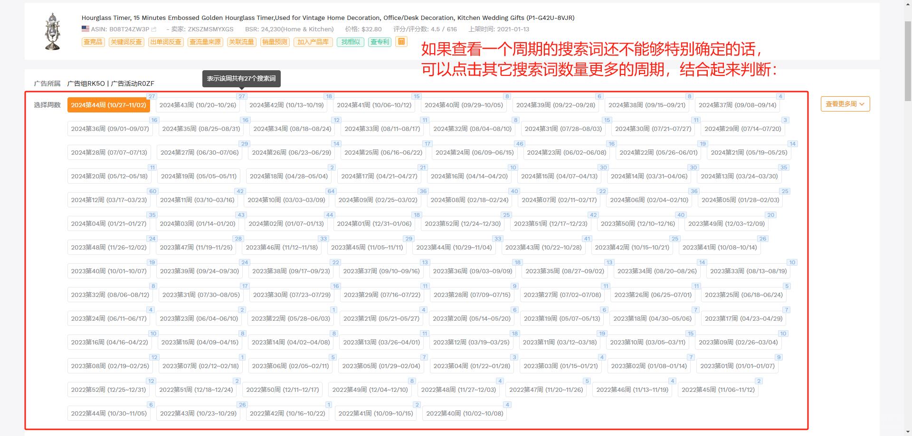Click the 查流量来源 button
Screen dimensions: 912x436
[205, 42]
